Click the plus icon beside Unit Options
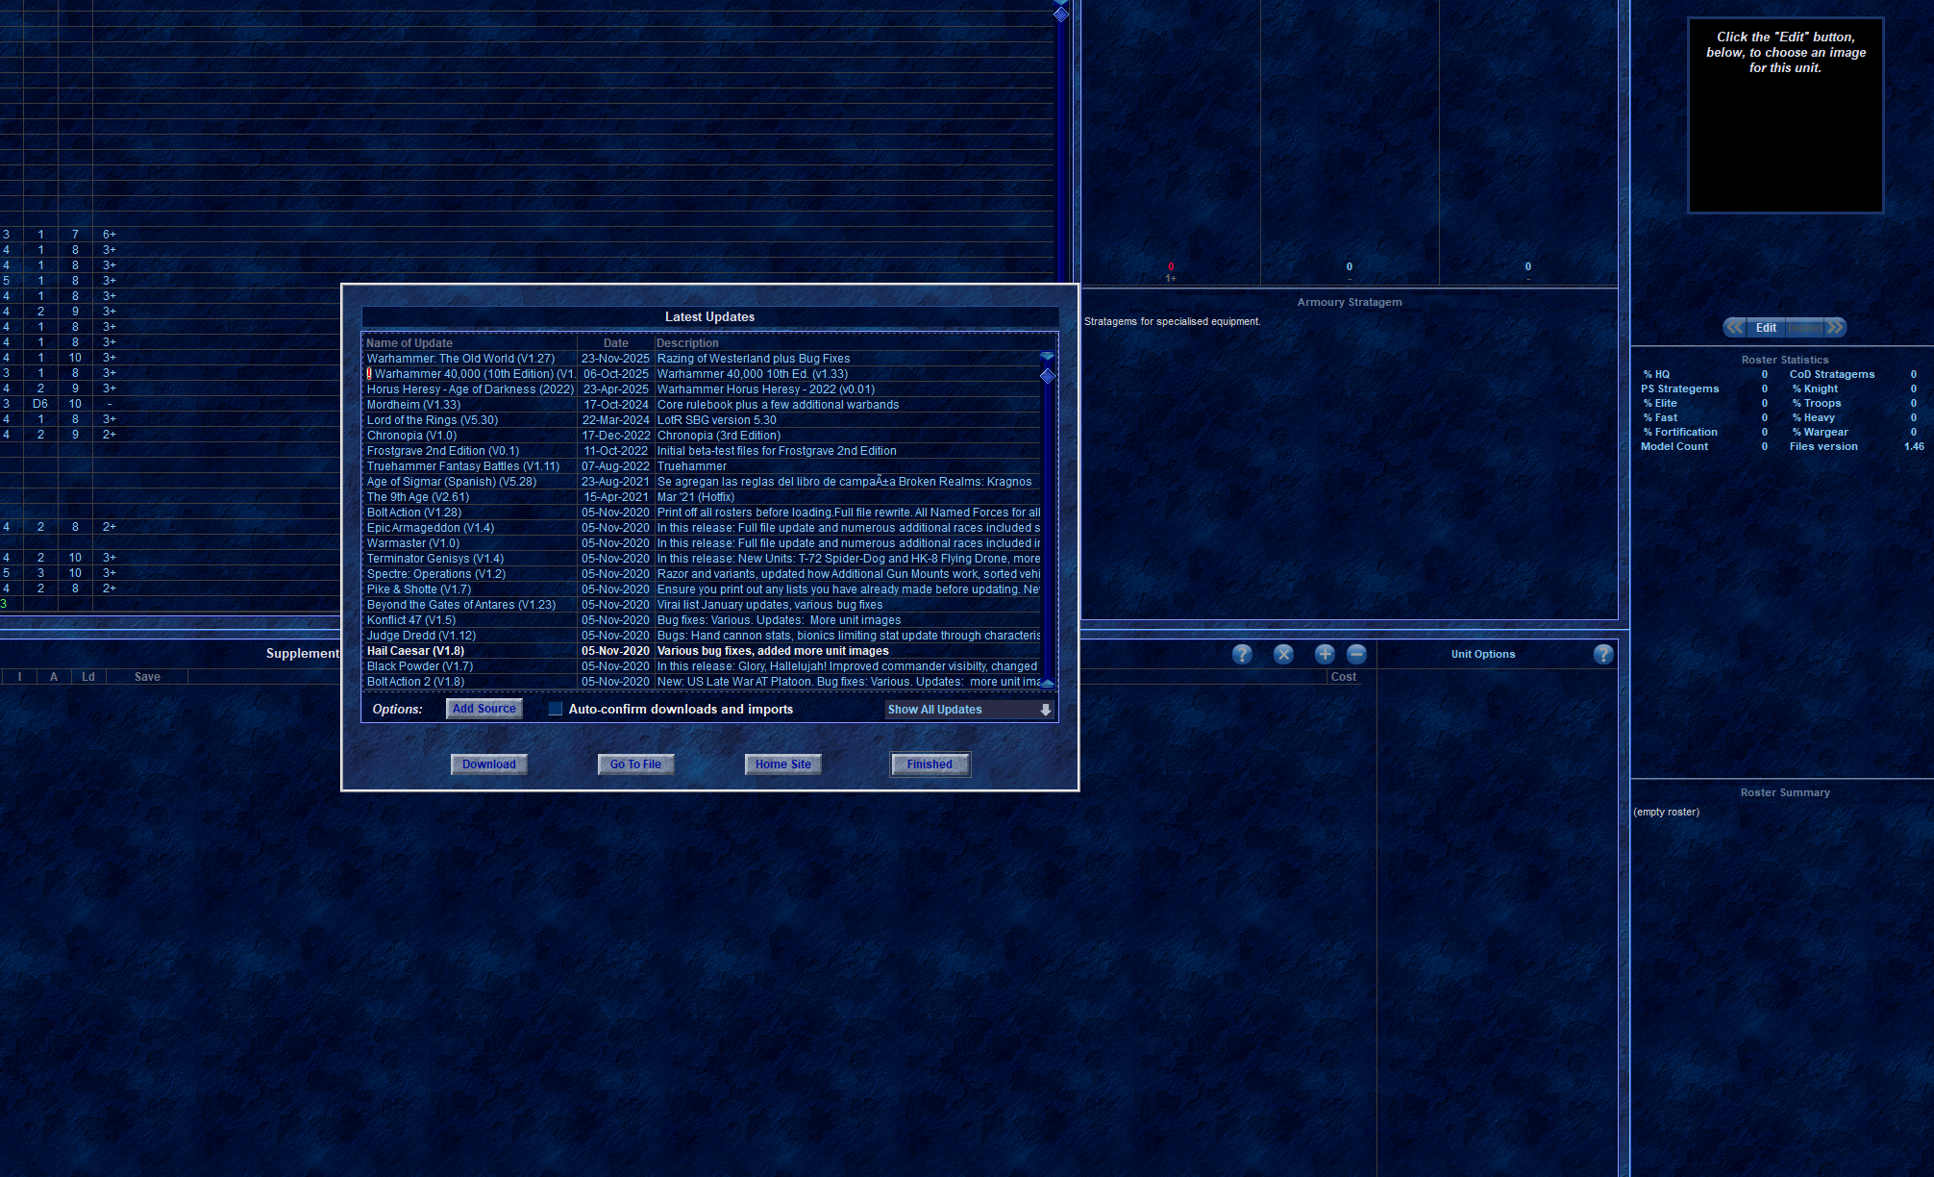The image size is (1934, 1177). point(1324,654)
